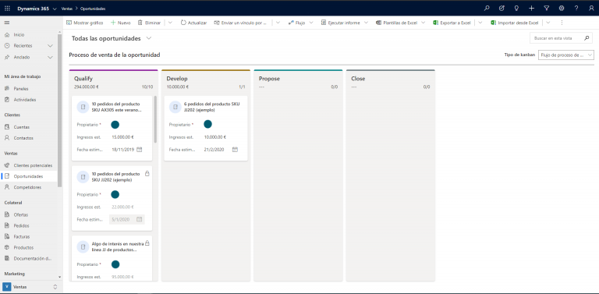Open the more commands vertical ellipsis
This screenshot has height=294, width=599.
point(562,23)
